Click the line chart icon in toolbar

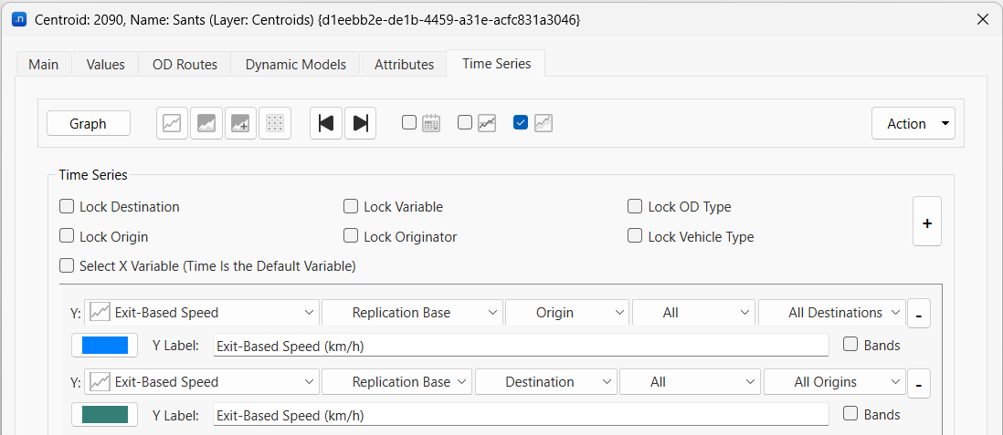pyautogui.click(x=172, y=123)
